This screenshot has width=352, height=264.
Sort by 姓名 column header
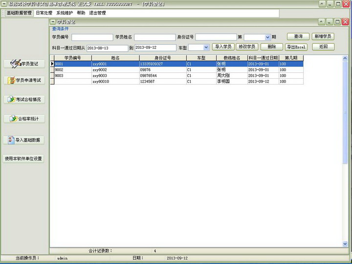point(115,58)
